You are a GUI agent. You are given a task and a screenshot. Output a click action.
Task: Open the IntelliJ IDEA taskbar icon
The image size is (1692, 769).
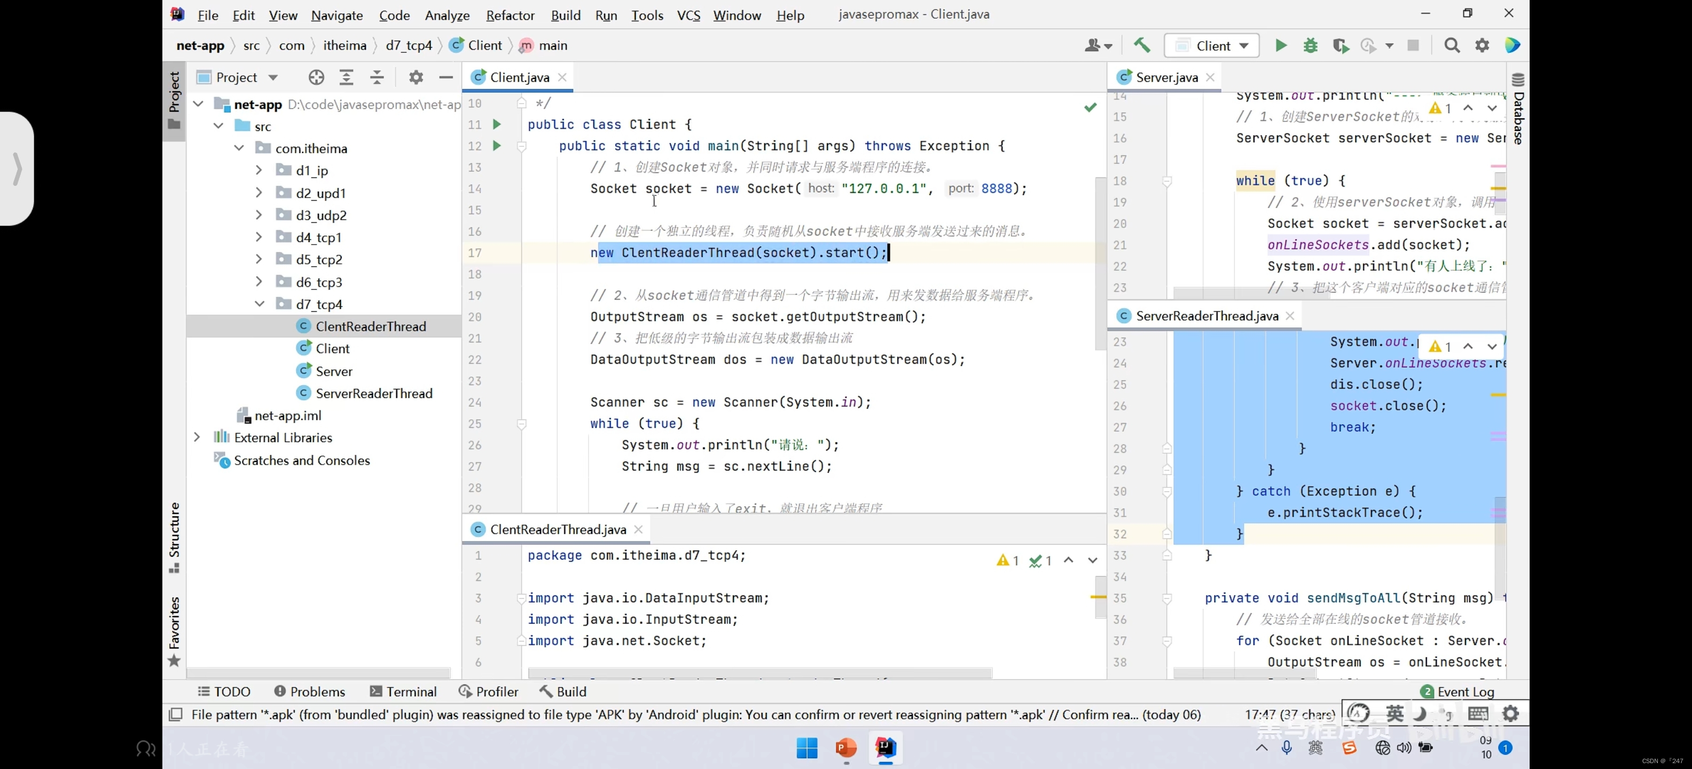pyautogui.click(x=886, y=747)
